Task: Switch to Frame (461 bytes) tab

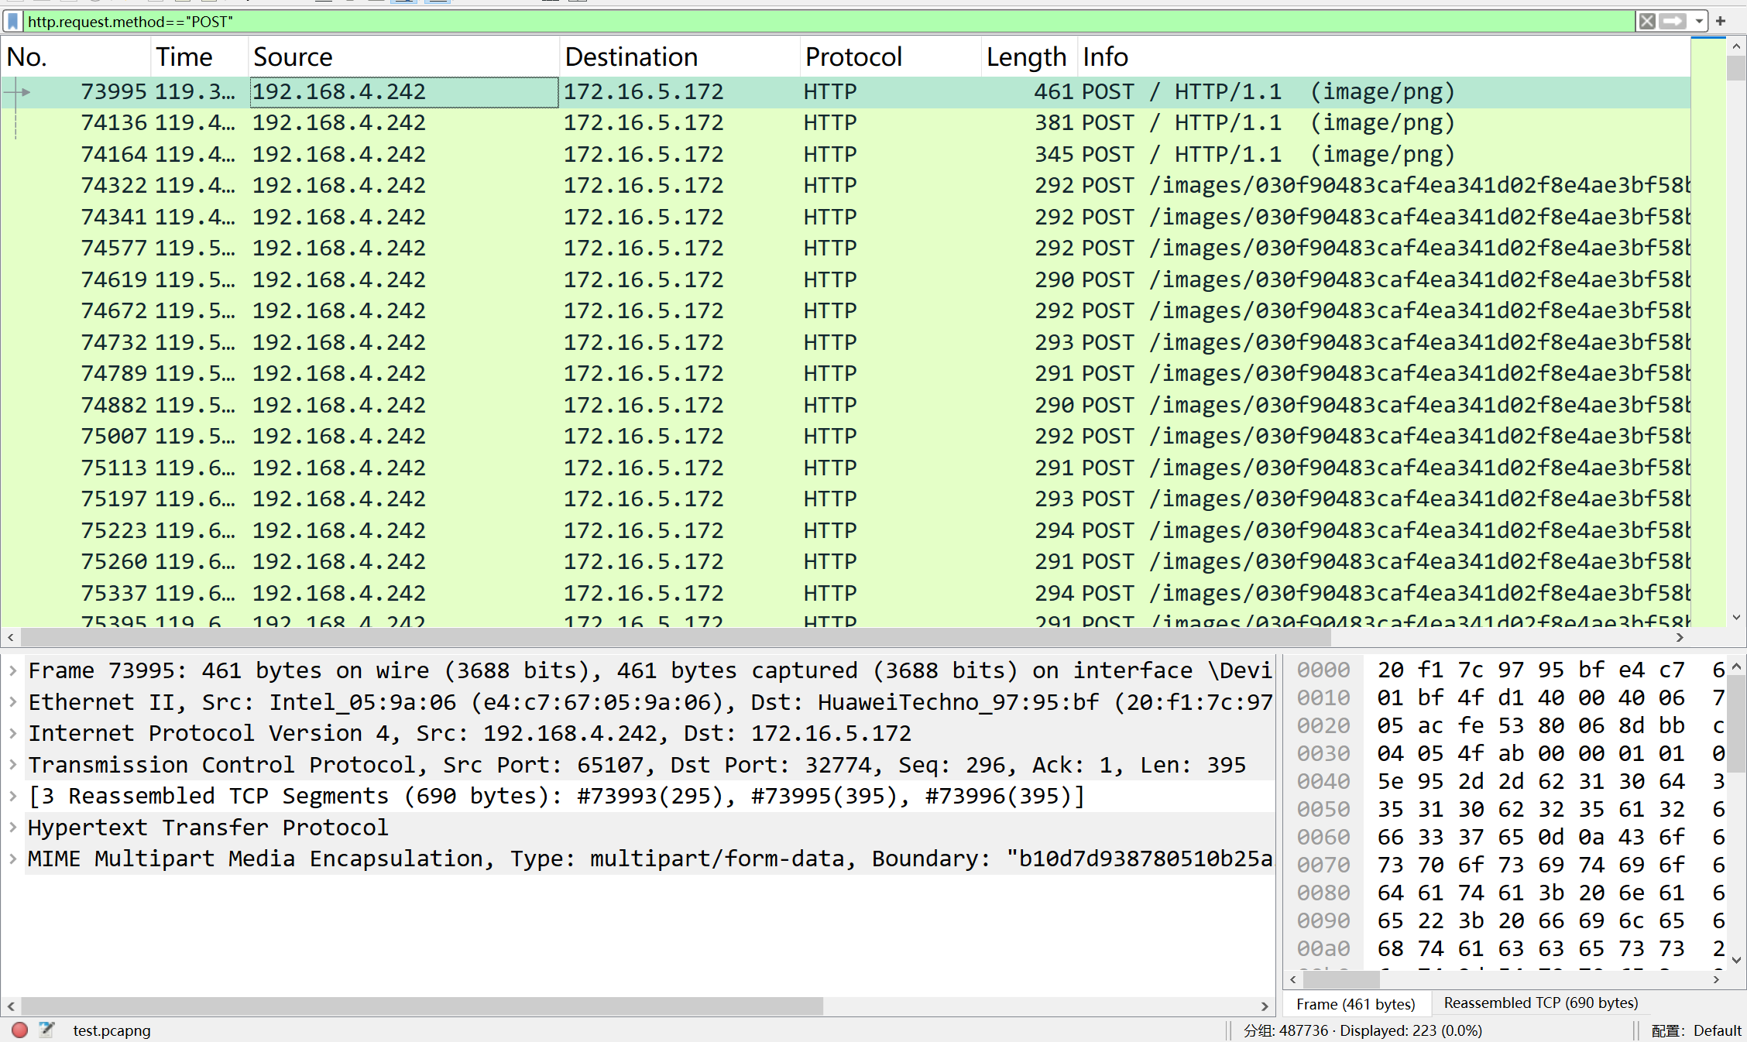Action: tap(1355, 1004)
